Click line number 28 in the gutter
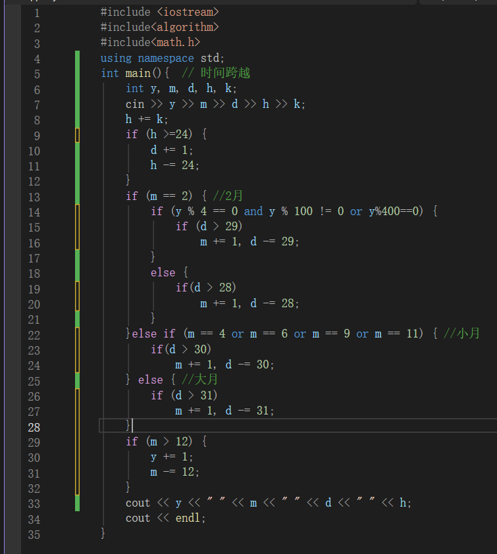 coord(34,427)
